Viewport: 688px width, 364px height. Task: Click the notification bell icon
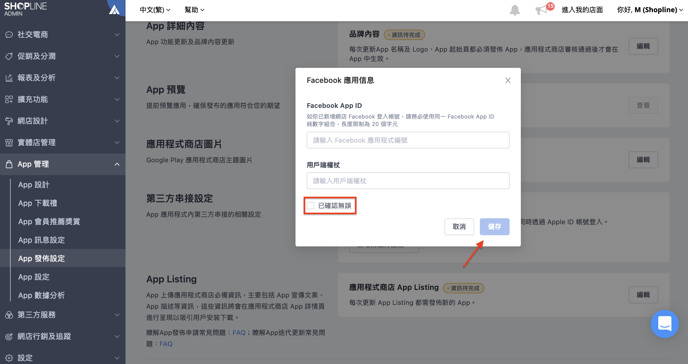point(515,10)
